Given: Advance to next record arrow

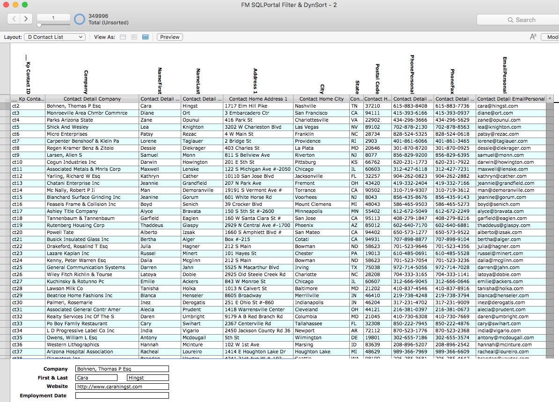Looking at the screenshot, I should pos(26,19).
